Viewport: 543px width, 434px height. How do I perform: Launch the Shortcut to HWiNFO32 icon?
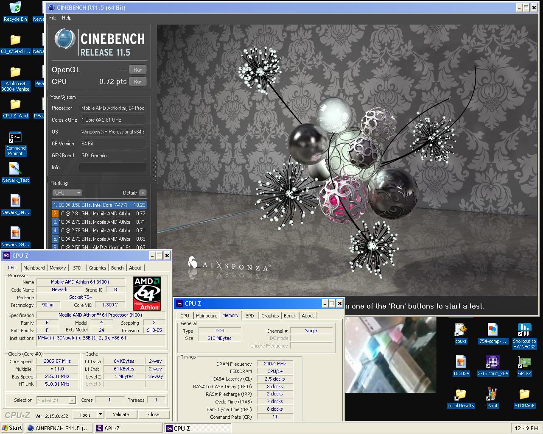[524, 336]
